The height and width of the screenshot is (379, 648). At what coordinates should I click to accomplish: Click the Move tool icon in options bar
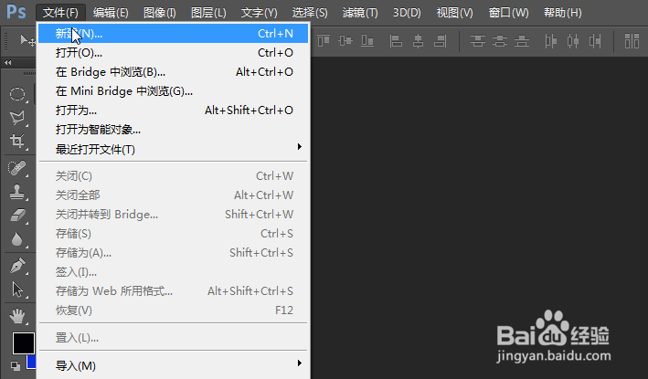(x=27, y=40)
